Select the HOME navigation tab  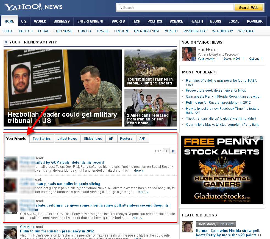coord(9,21)
